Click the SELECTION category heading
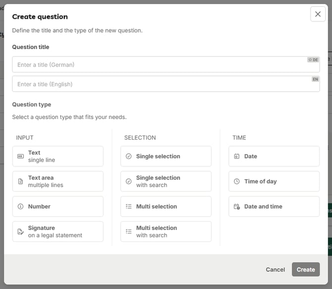The image size is (332, 289). tap(140, 138)
